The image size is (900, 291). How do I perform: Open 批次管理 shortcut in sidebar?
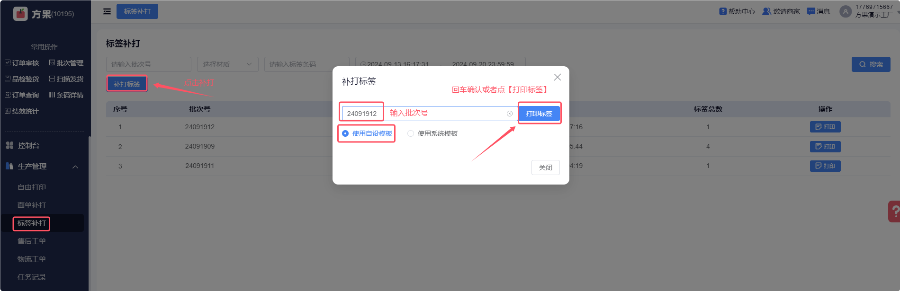tap(66, 63)
